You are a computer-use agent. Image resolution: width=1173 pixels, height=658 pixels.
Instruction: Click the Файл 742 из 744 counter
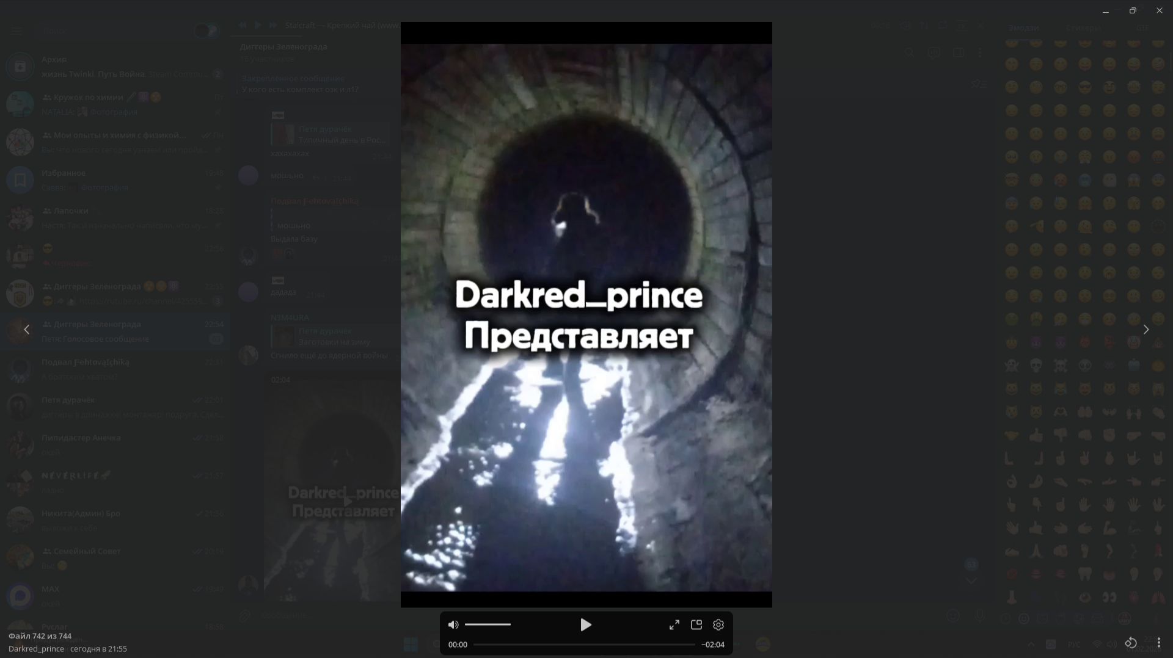[40, 636]
